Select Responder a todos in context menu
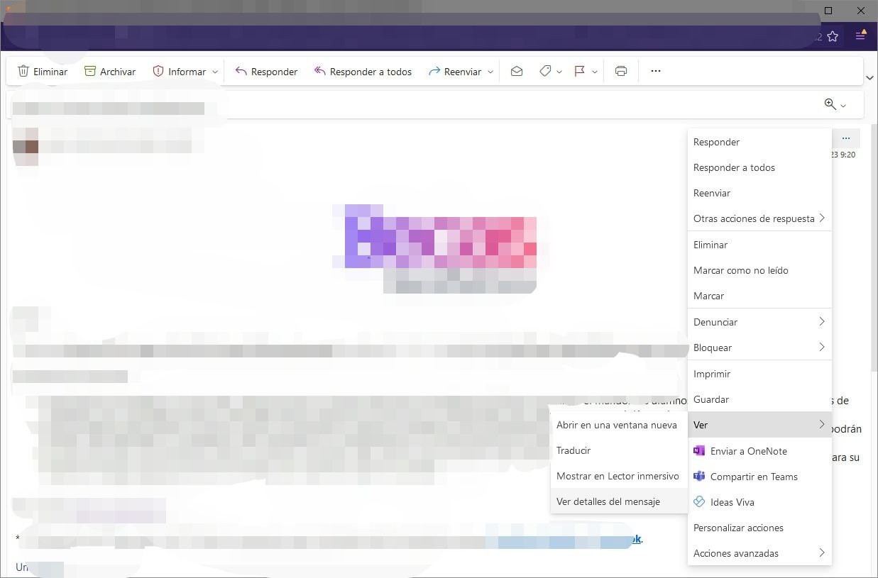The height and width of the screenshot is (578, 878). pyautogui.click(x=759, y=167)
